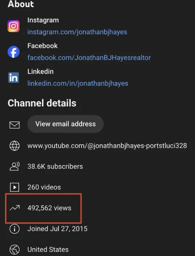Click the play icon beside 260 videos
This screenshot has height=256, width=195.
click(x=15, y=187)
